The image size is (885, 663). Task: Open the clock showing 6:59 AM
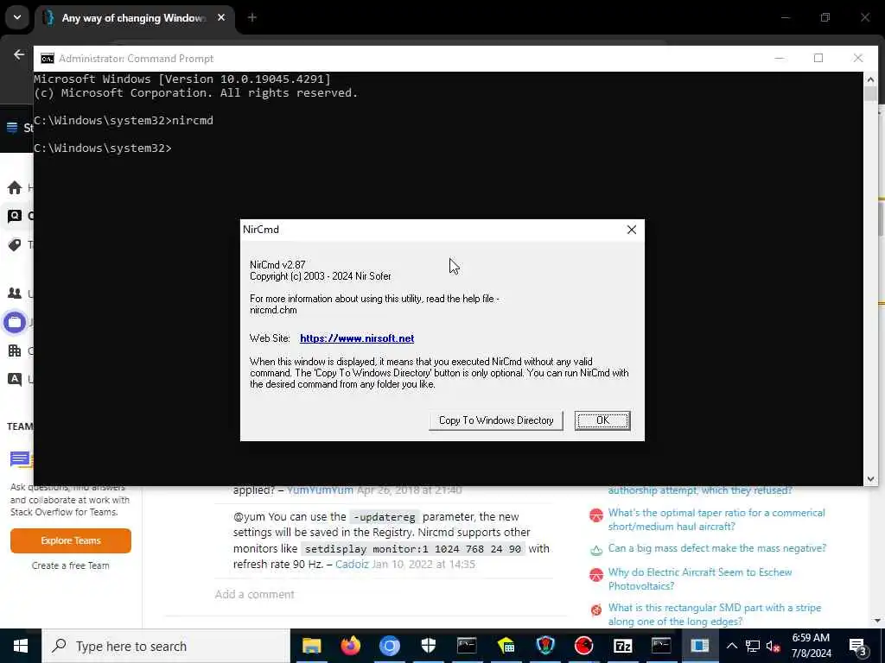coord(811,646)
